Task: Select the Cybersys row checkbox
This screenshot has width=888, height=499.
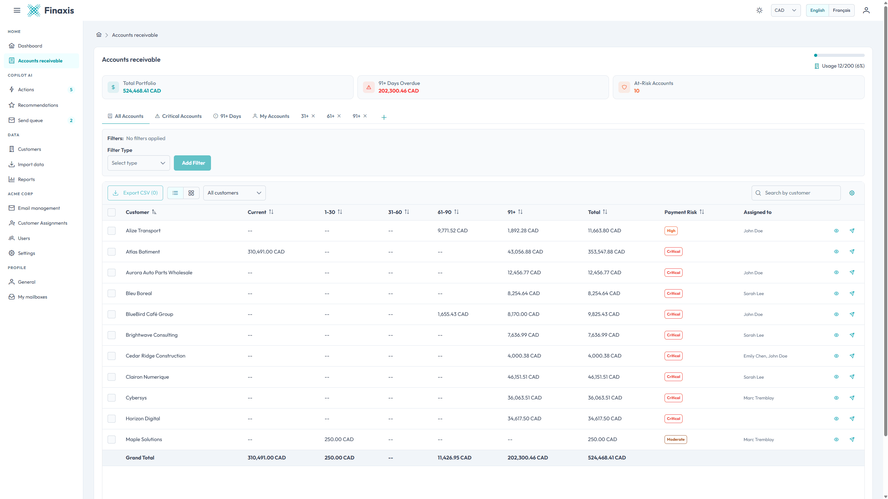Action: 111,398
